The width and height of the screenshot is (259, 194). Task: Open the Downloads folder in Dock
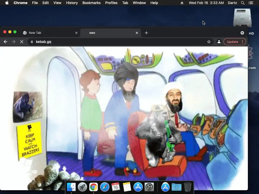(x=176, y=187)
